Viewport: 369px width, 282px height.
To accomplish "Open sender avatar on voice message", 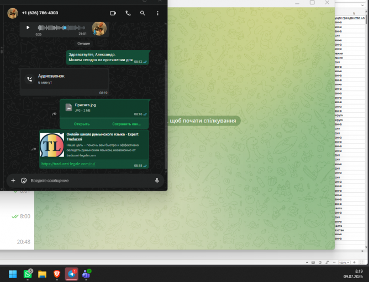I will (x=99, y=29).
